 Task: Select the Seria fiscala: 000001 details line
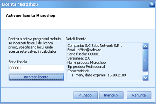click(83, 54)
